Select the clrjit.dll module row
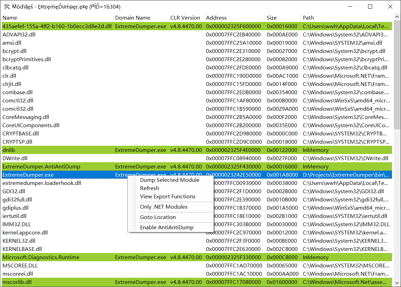 [x=197, y=84]
